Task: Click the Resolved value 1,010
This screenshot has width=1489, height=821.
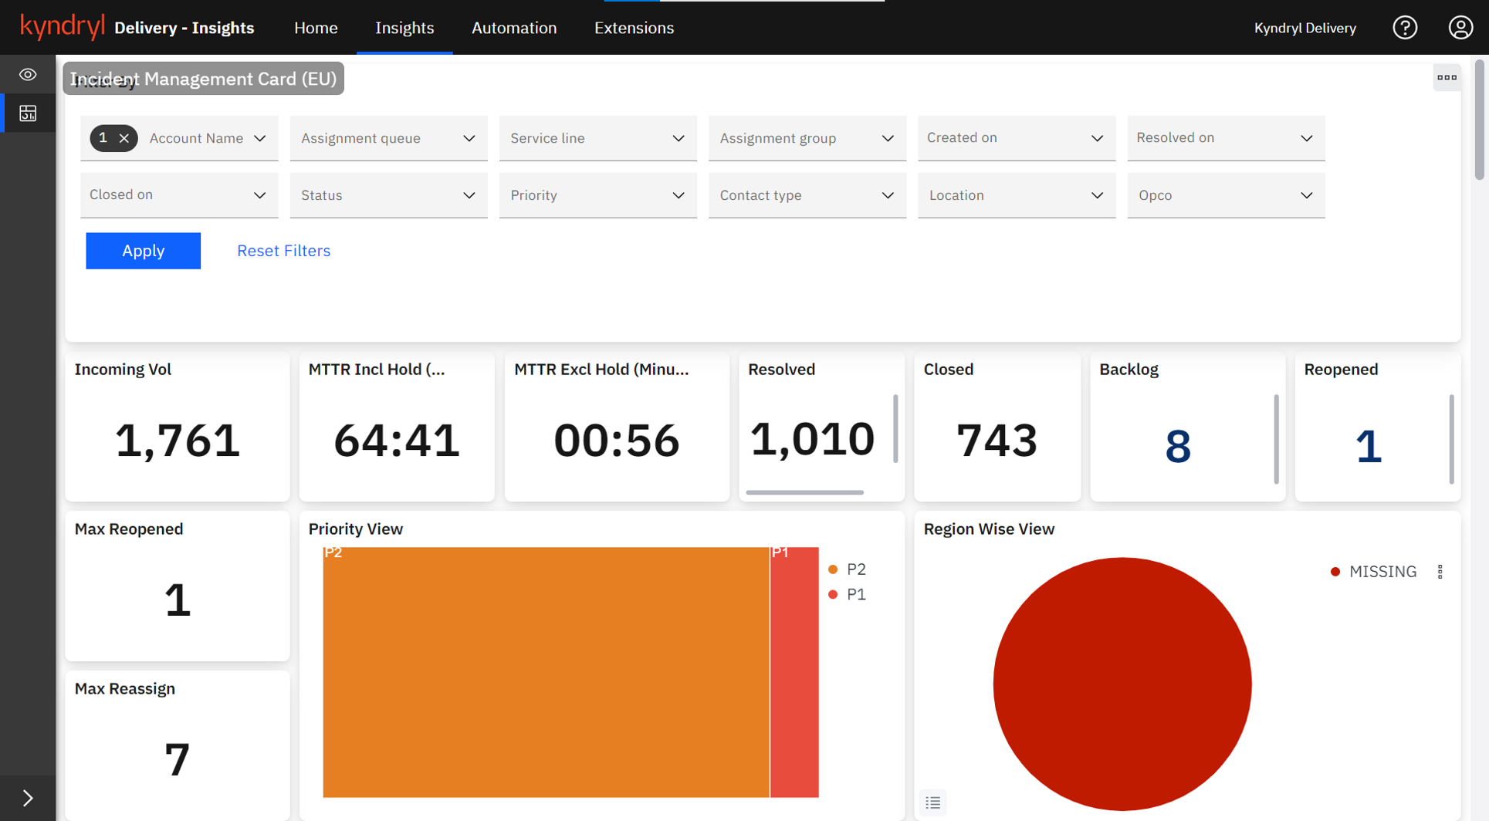Action: pyautogui.click(x=812, y=439)
